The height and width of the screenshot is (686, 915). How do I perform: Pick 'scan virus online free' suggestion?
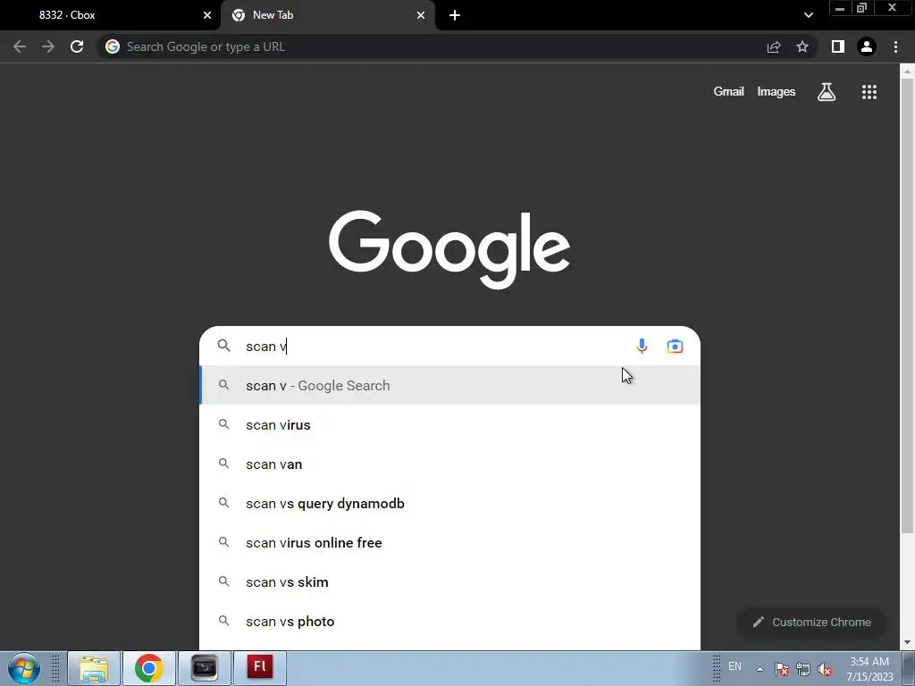click(450, 542)
